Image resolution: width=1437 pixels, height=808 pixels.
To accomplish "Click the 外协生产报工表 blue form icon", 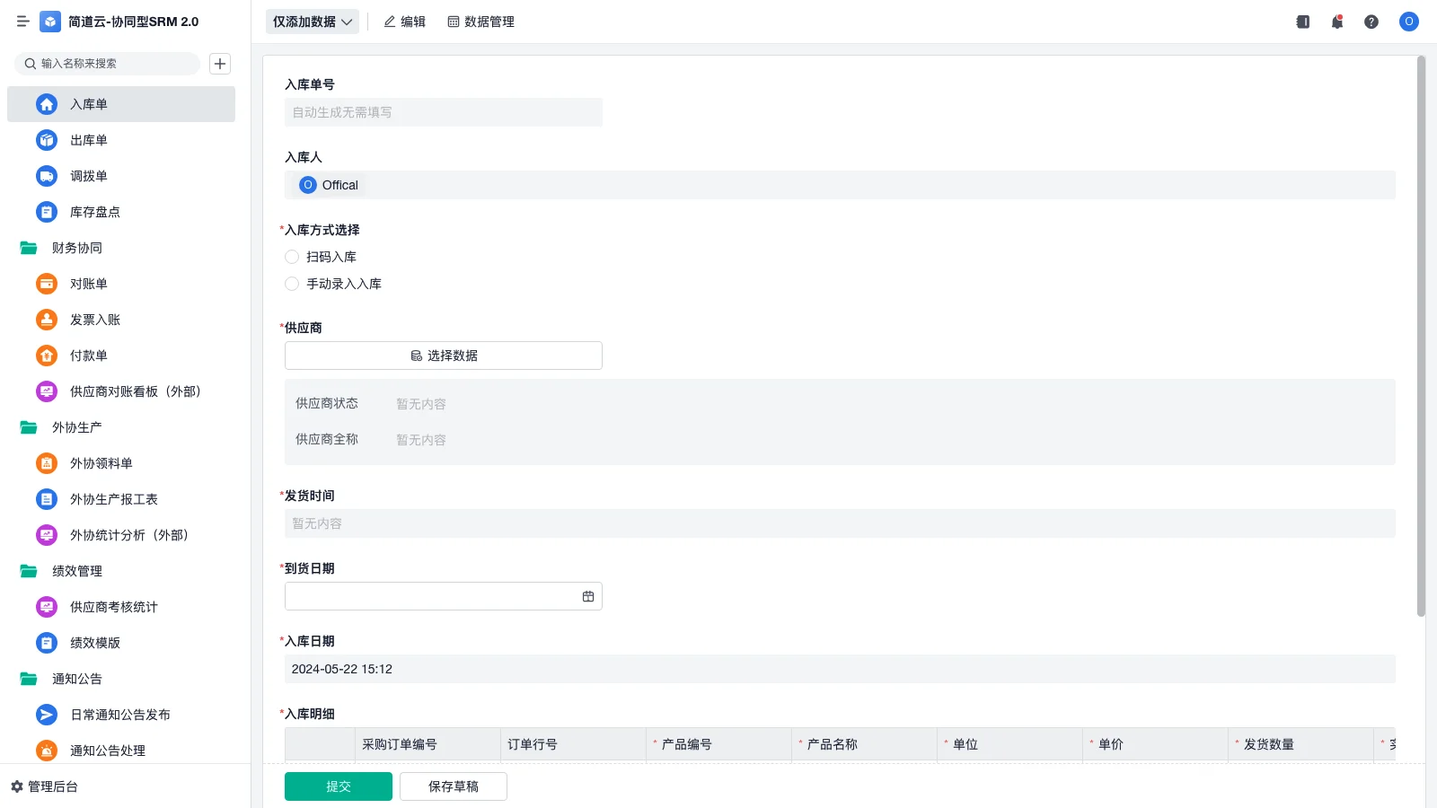I will coord(47,499).
